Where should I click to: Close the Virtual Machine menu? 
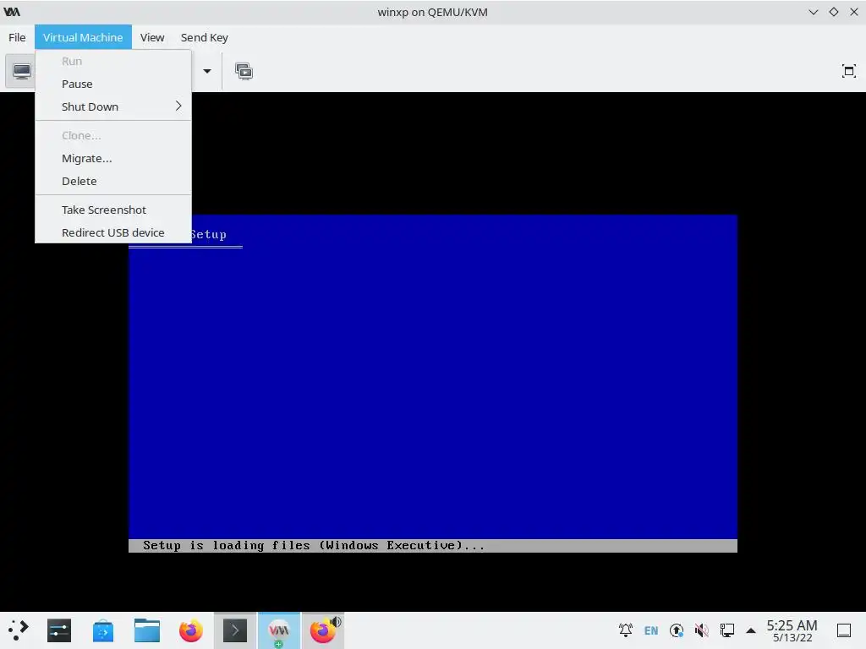tap(83, 37)
